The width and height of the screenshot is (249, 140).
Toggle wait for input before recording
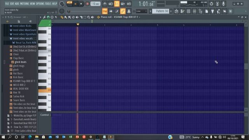tap(110, 3)
